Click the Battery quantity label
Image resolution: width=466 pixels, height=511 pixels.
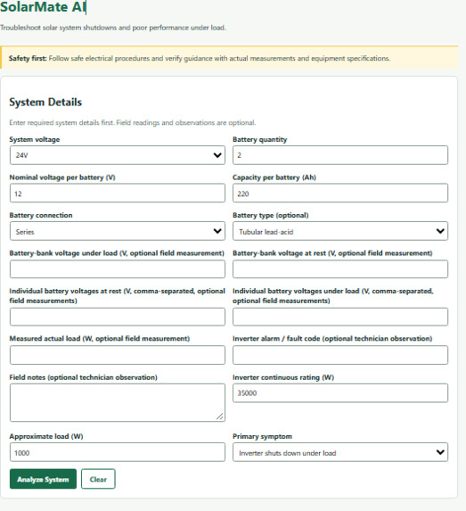click(x=259, y=139)
